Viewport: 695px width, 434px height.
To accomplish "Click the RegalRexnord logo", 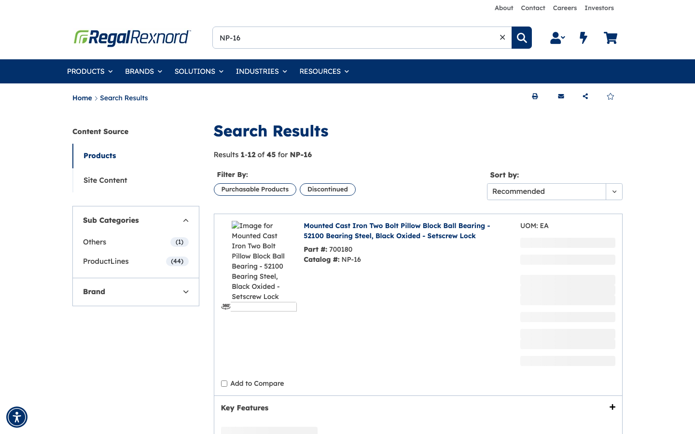I will click(132, 38).
